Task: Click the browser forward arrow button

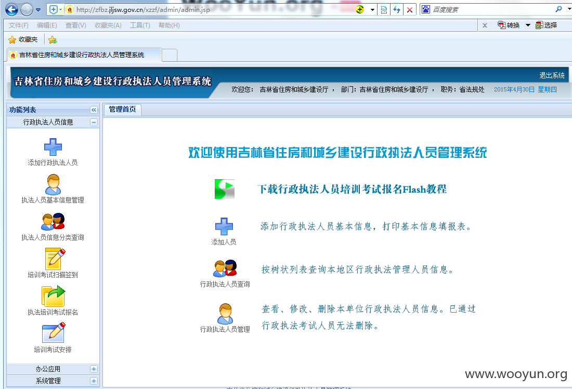Action: point(27,9)
